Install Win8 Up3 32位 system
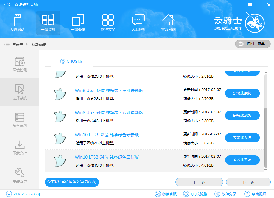The width and height of the screenshot is (274, 198). pos(242,93)
